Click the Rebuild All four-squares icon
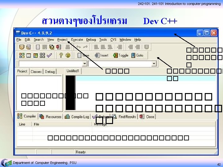 tap(42, 55)
